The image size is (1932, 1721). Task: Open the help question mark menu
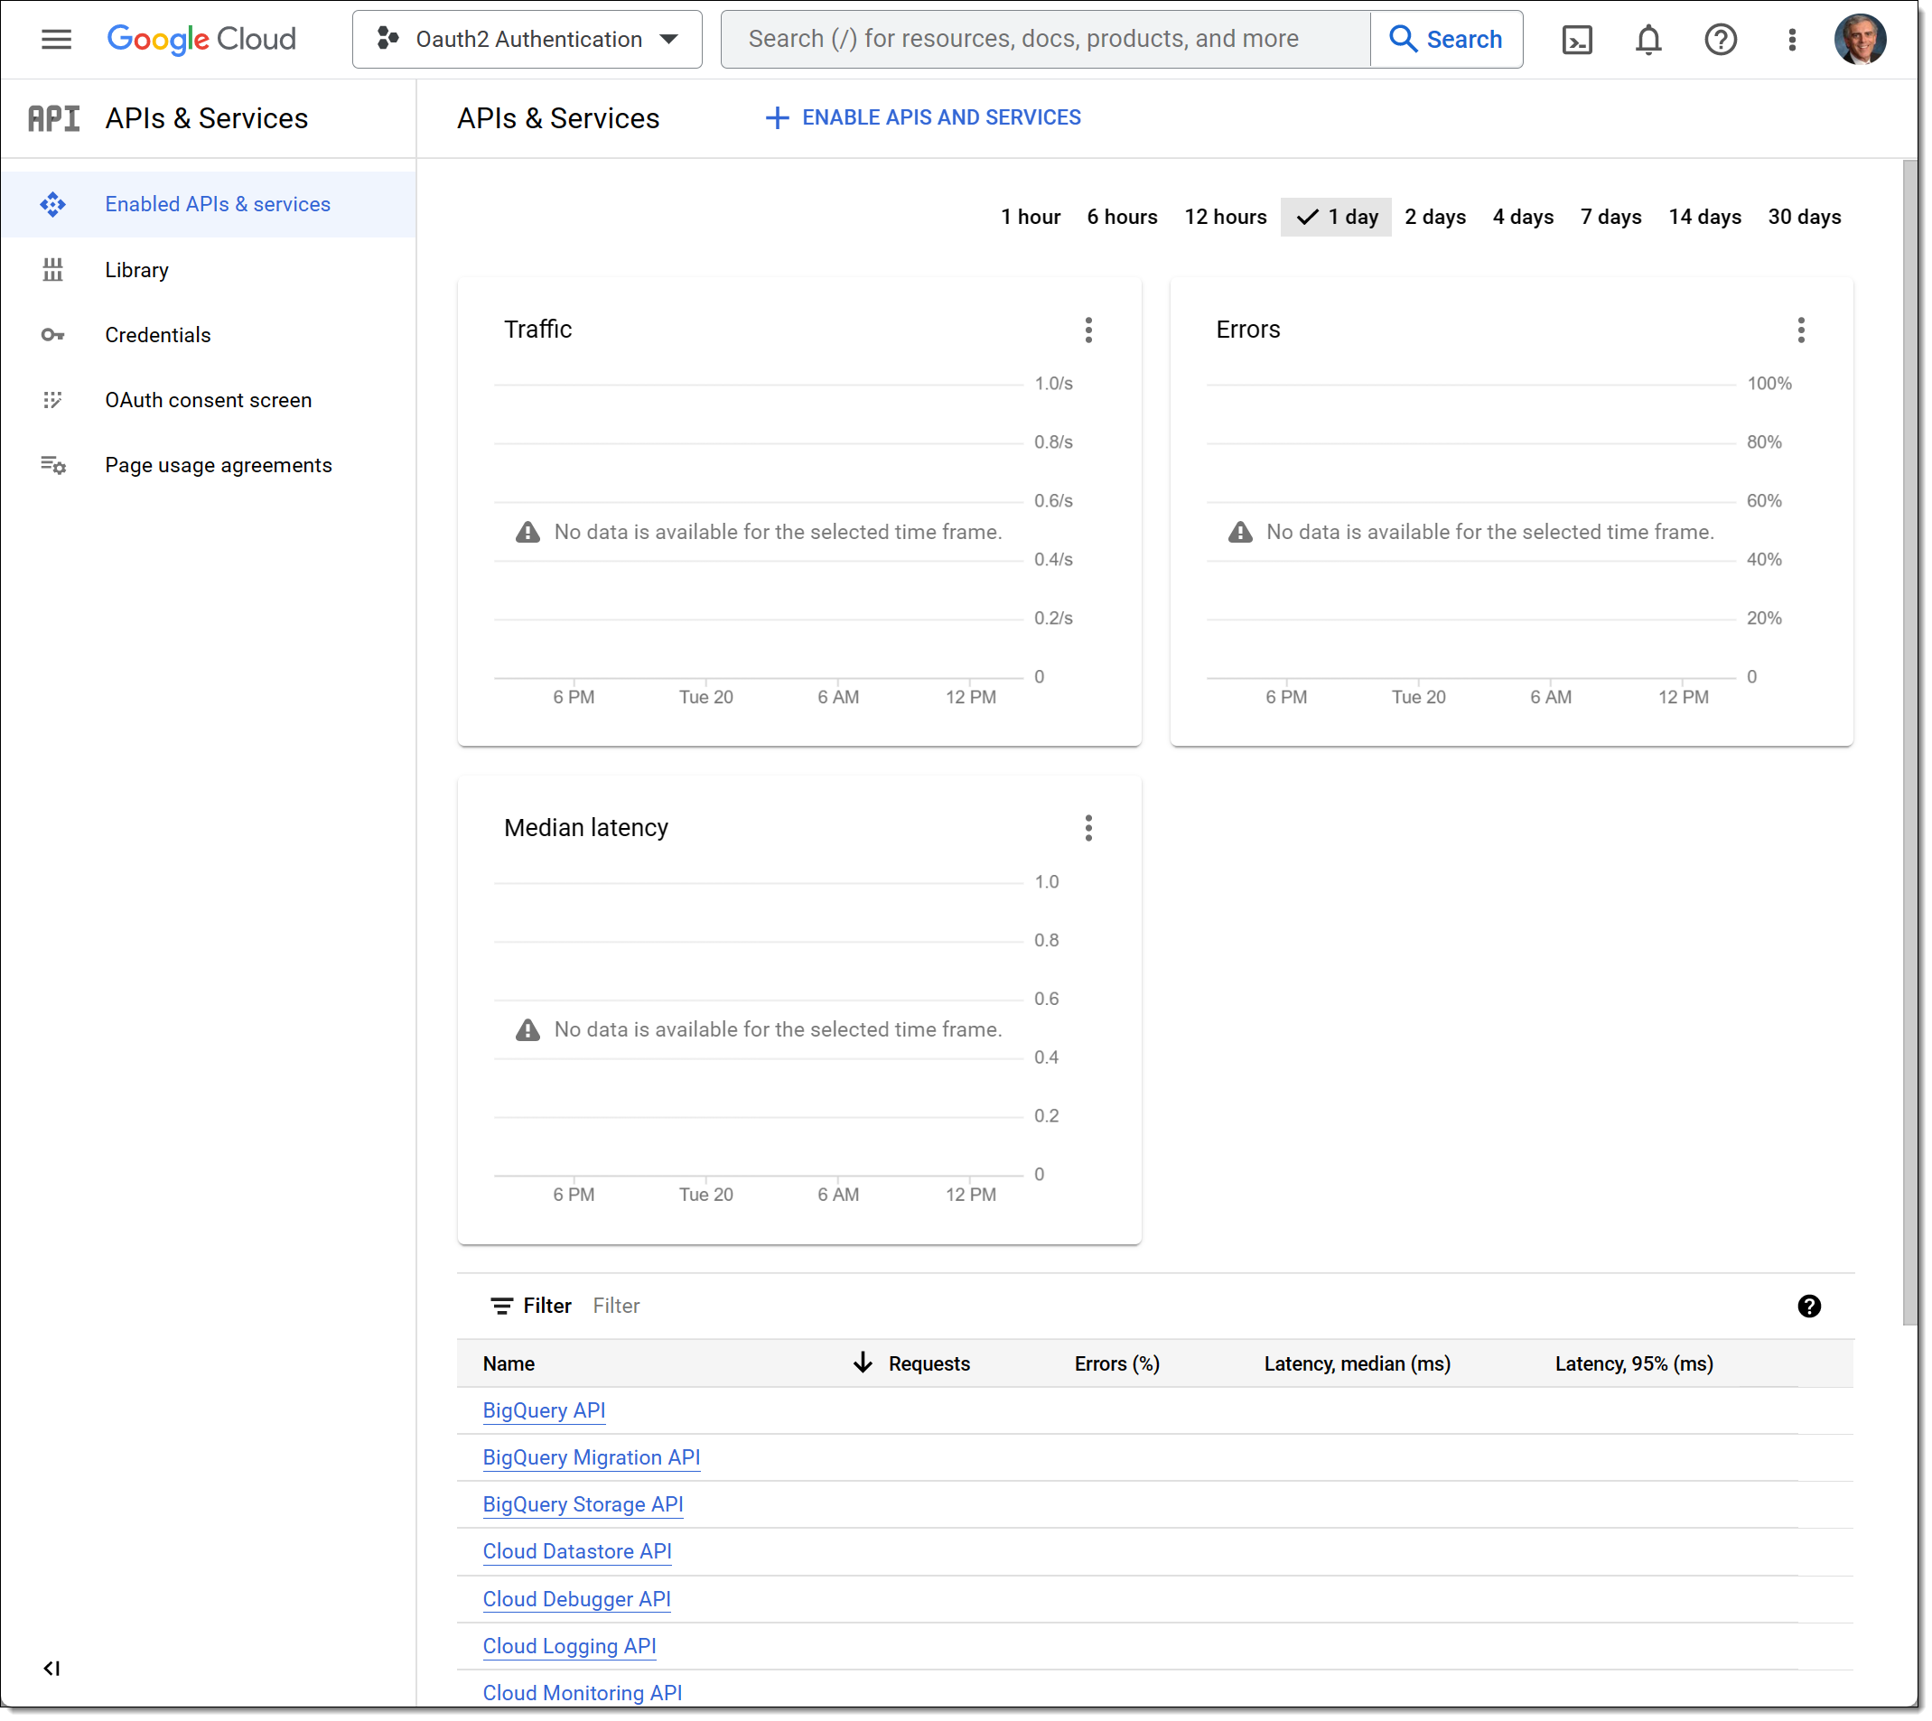click(x=1722, y=40)
